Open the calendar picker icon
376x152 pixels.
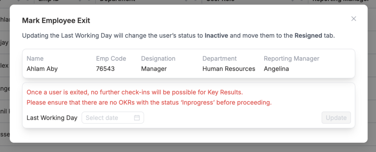(x=137, y=118)
